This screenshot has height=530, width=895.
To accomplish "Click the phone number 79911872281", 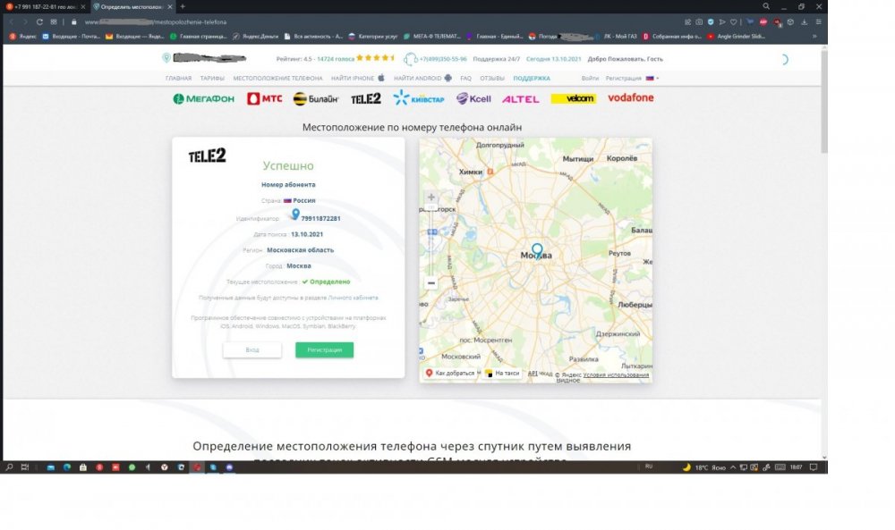I will (320, 218).
